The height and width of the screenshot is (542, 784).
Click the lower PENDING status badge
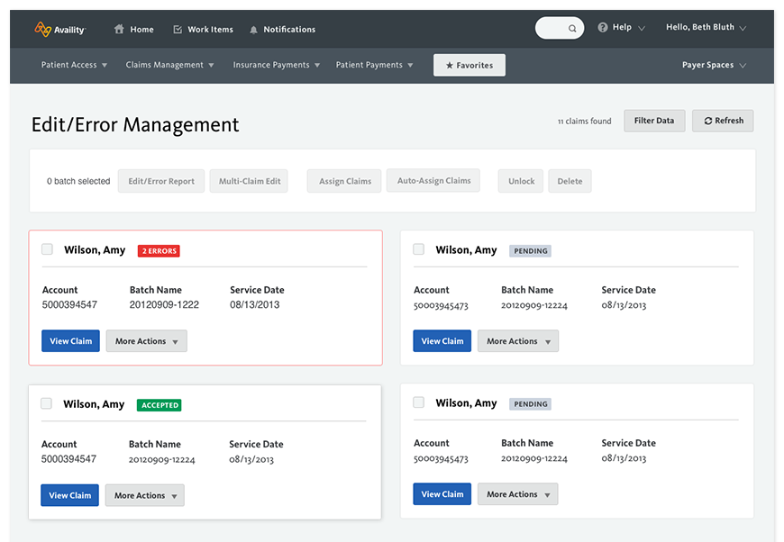[x=531, y=404]
